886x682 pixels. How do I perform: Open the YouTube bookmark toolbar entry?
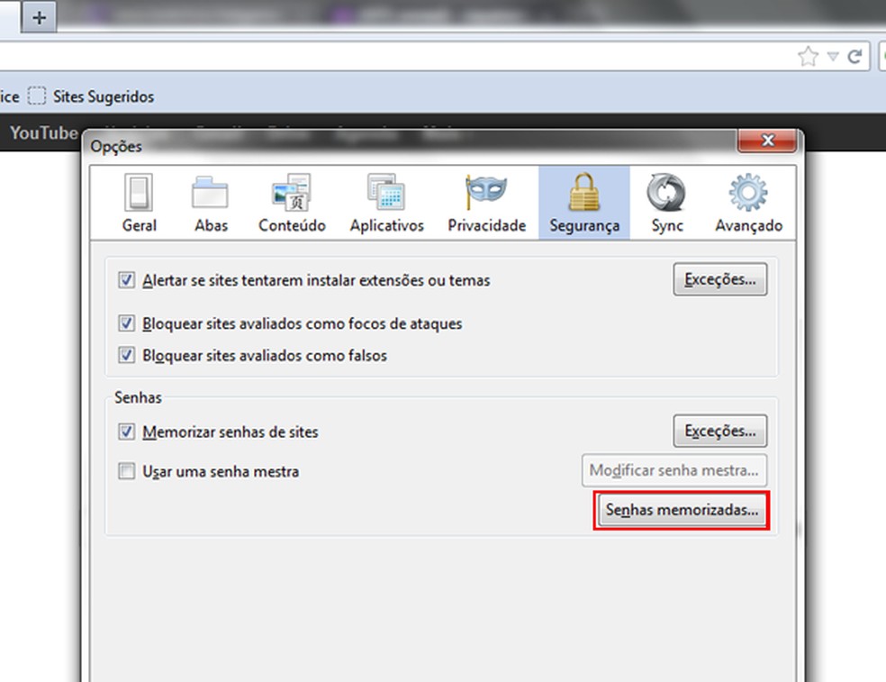tap(43, 132)
